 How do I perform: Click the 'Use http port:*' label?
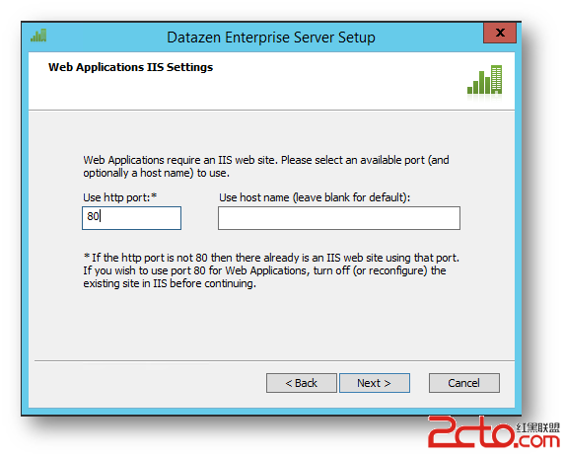[x=120, y=197]
